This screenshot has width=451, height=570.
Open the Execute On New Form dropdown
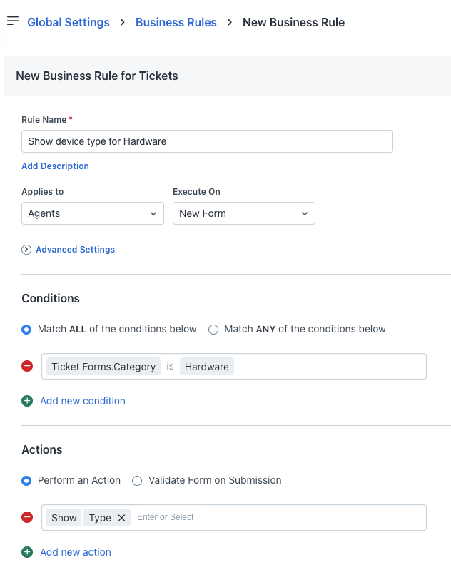click(x=243, y=213)
